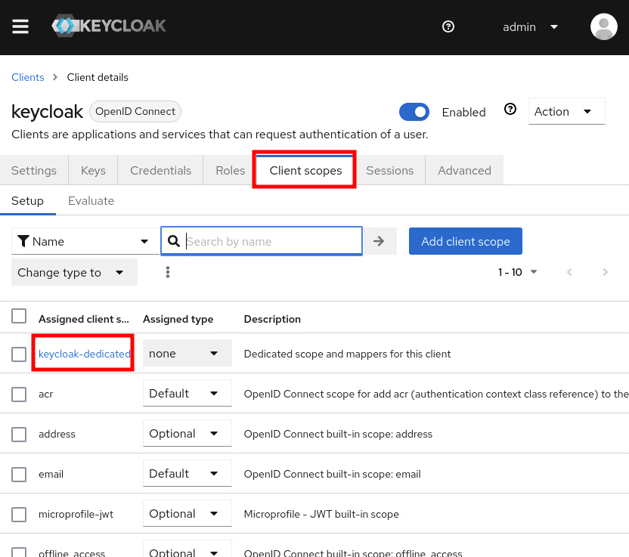Screen dimensions: 629x557
Task: Check the select-all checkbox in table header
Action: click(x=19, y=316)
